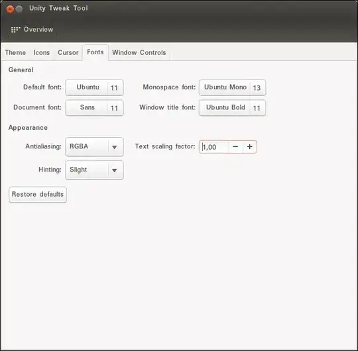Focus the Text scaling factor input field

[x=214, y=147]
